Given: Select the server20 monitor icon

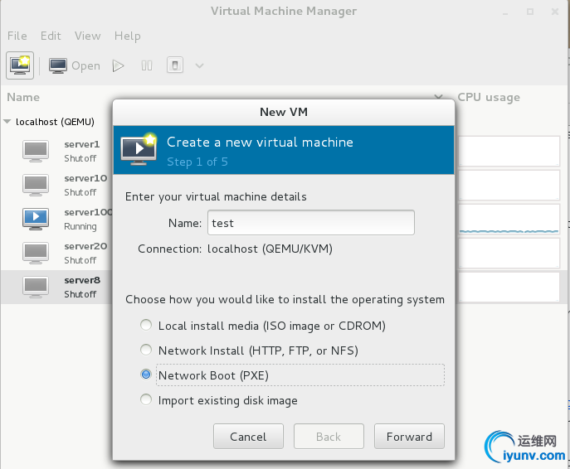Looking at the screenshot, I should 35,253.
